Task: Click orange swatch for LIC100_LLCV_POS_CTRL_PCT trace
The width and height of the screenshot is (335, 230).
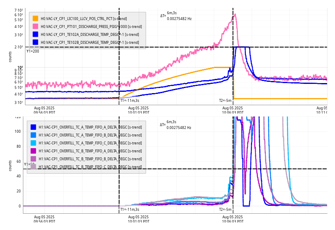Action: coord(35,18)
